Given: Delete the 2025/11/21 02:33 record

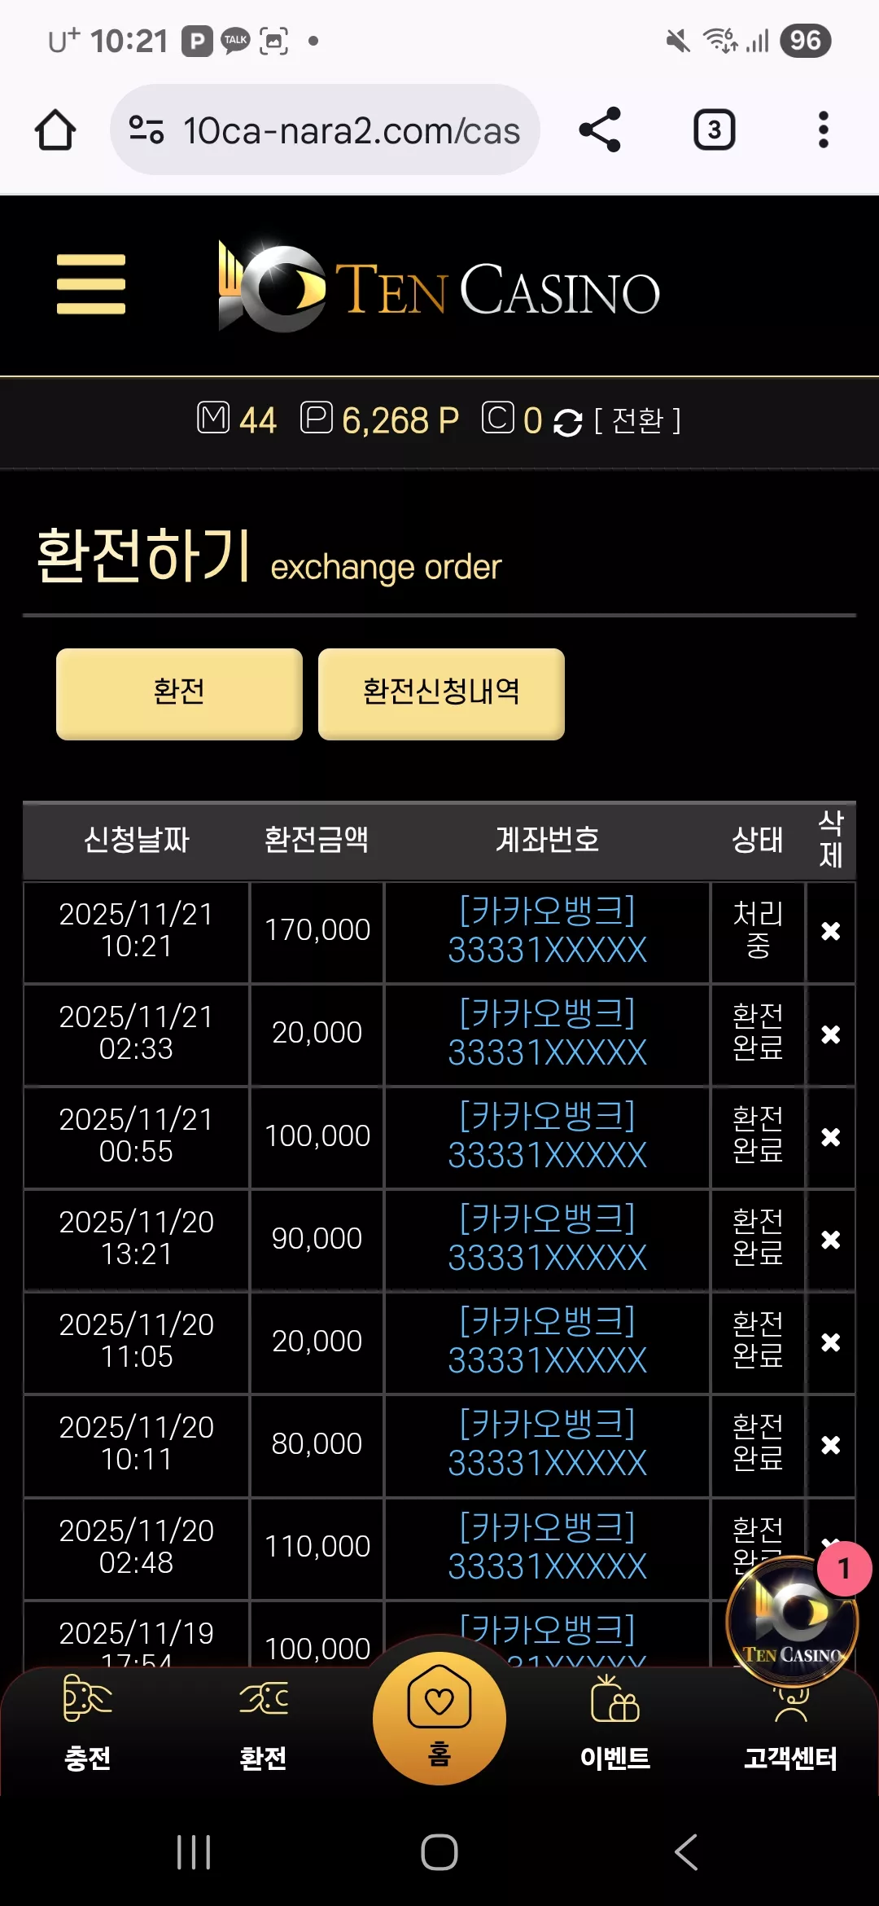Looking at the screenshot, I should pos(830,1034).
